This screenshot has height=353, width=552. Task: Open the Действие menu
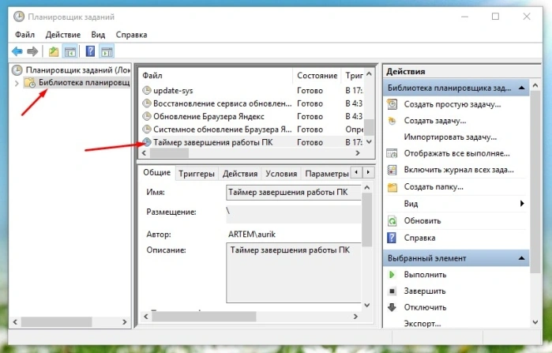[x=63, y=35]
